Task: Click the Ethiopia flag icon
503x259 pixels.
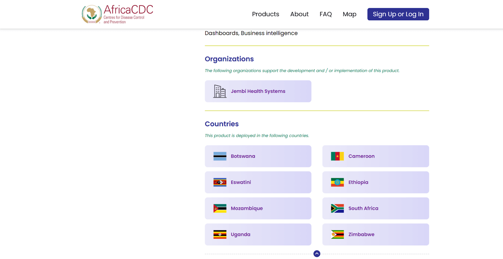Action: point(337,182)
